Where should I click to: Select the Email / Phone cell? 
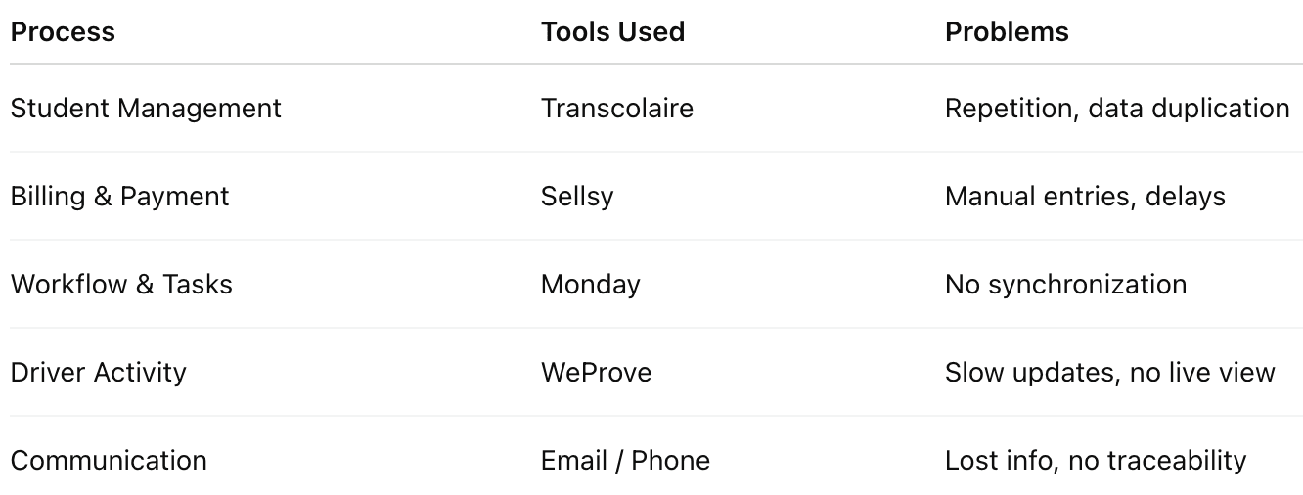tap(625, 460)
